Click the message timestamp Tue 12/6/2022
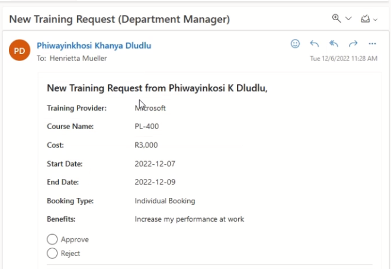The width and height of the screenshot is (391, 269). pos(344,59)
